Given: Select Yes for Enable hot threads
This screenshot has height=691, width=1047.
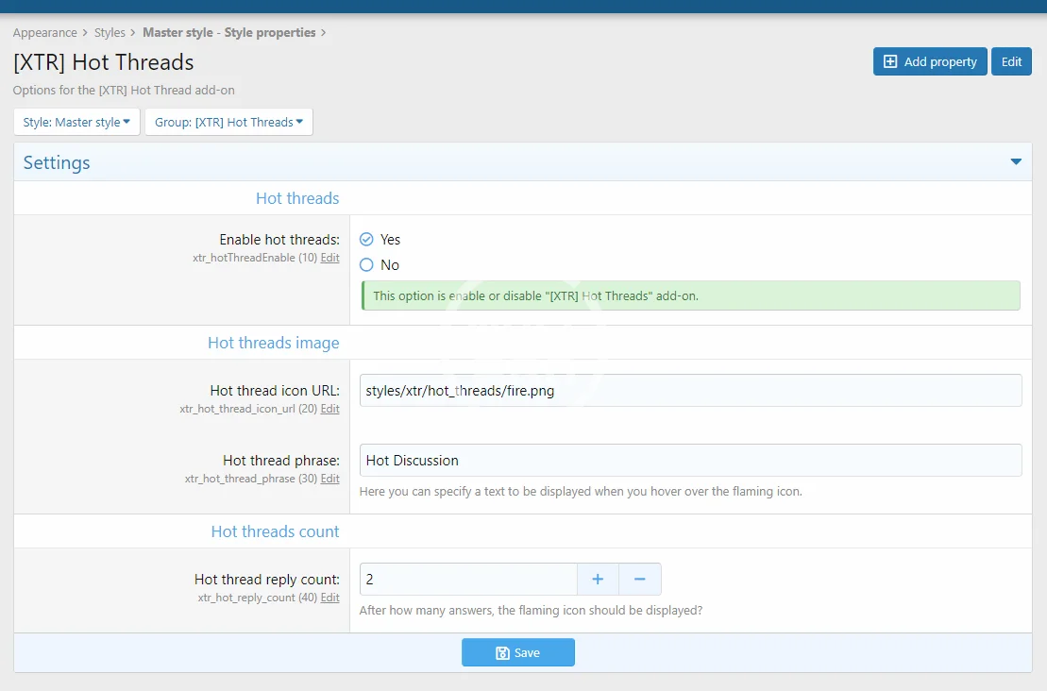Looking at the screenshot, I should point(367,240).
